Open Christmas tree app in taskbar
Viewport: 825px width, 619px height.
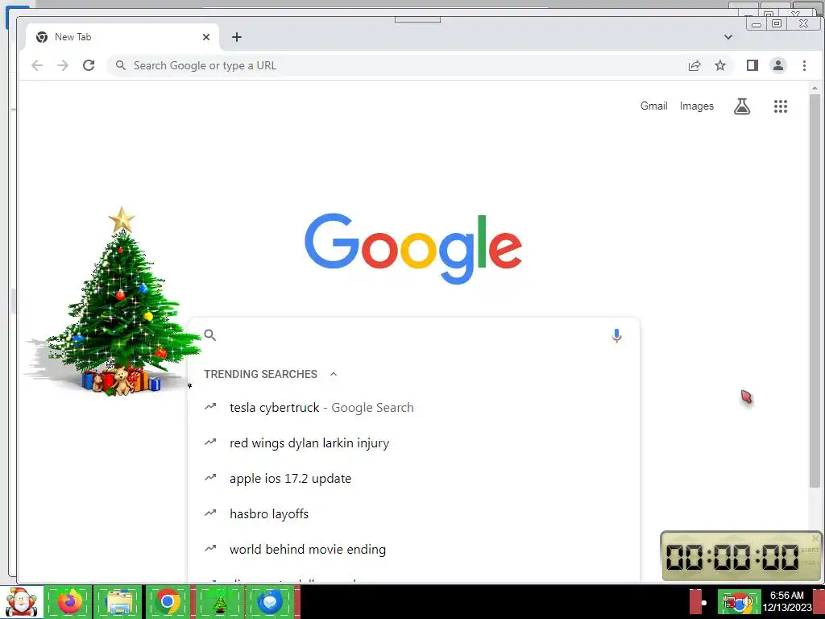[220, 601]
